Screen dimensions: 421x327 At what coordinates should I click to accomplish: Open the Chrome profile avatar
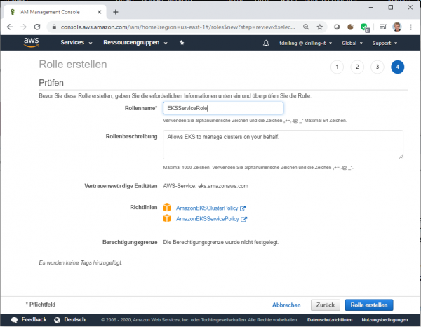point(397,27)
